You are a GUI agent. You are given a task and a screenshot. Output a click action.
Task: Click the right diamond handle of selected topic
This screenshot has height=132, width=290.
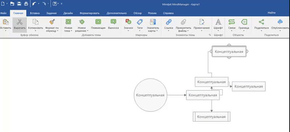[247, 52]
